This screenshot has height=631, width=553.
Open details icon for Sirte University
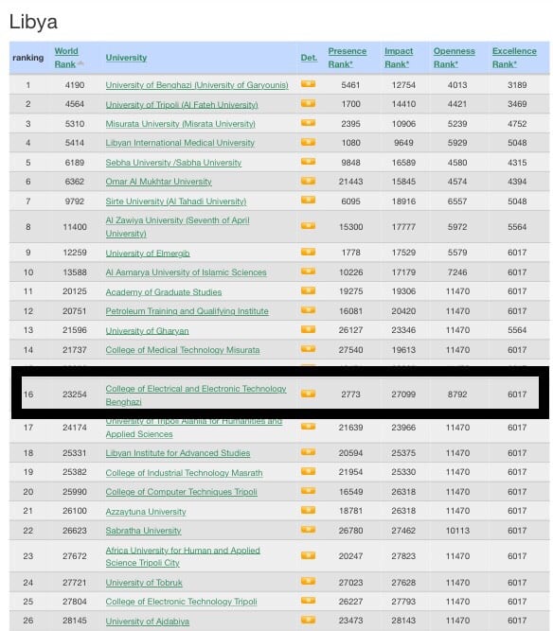[308, 200]
